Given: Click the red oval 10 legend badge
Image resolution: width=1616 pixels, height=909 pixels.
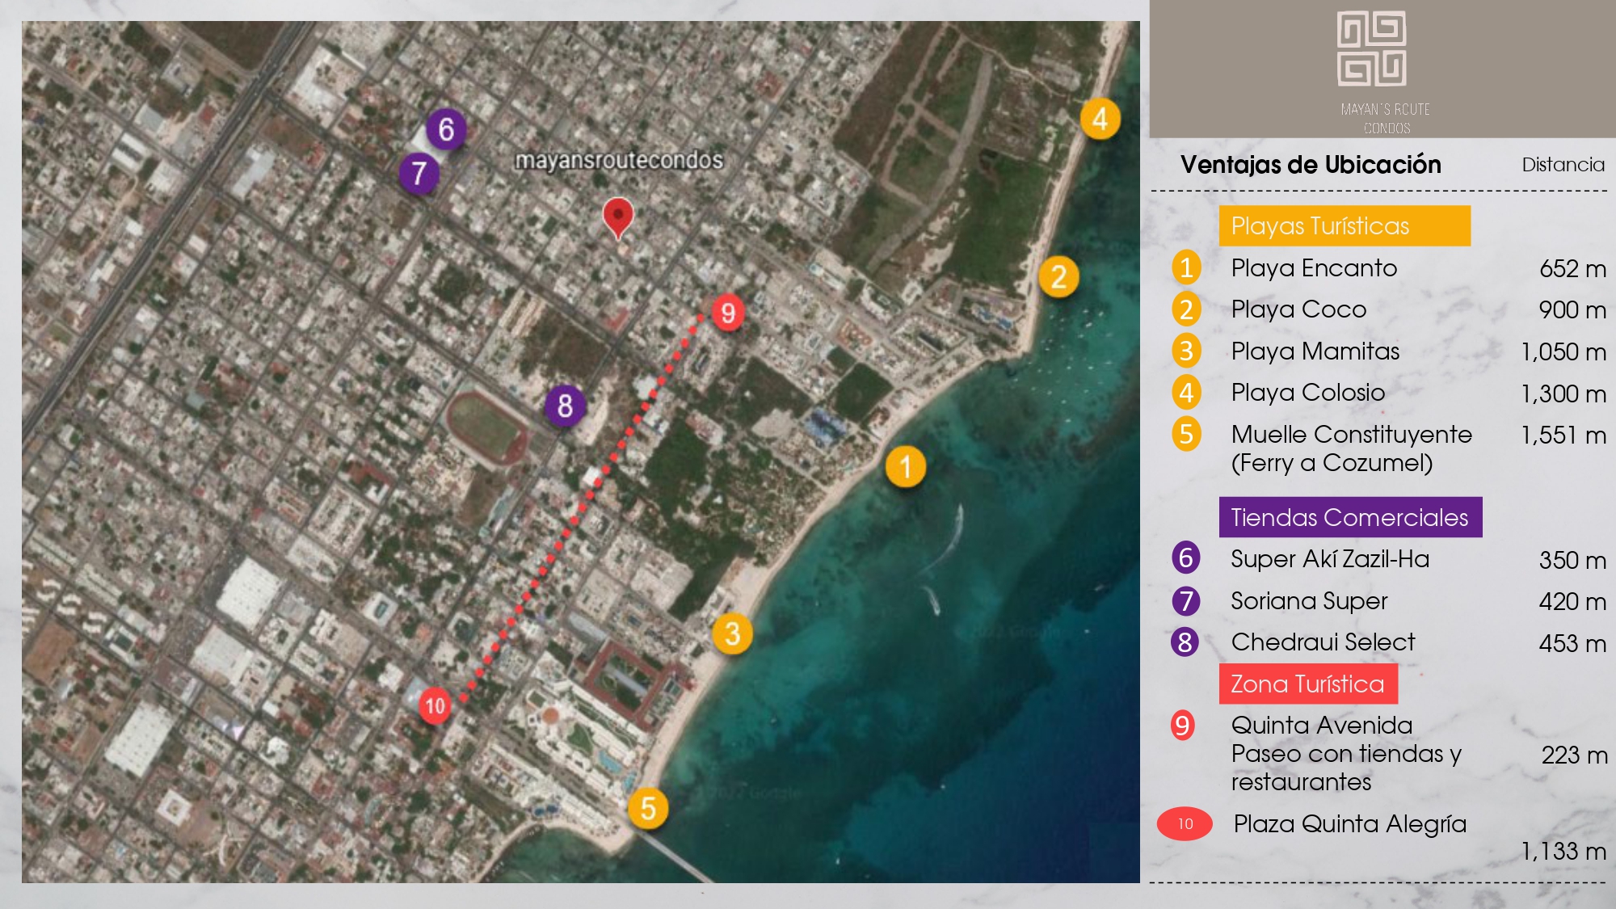Looking at the screenshot, I should pyautogui.click(x=1185, y=823).
